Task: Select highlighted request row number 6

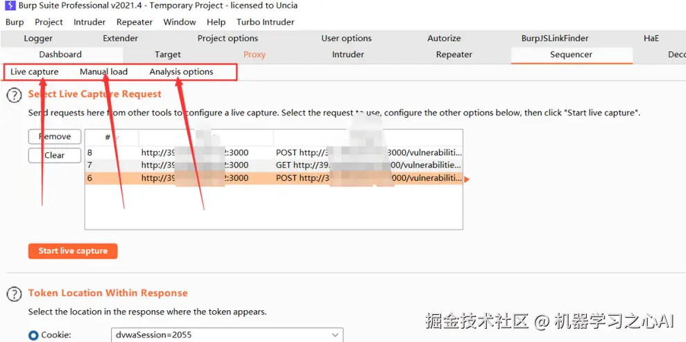Action: click(x=274, y=178)
